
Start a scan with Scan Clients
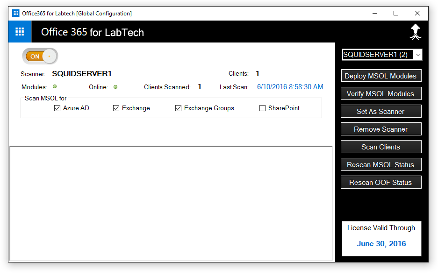(381, 147)
